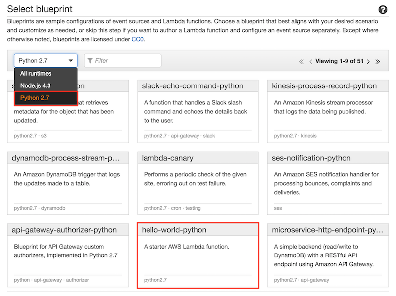Click the SES notification handler description

click(326, 183)
